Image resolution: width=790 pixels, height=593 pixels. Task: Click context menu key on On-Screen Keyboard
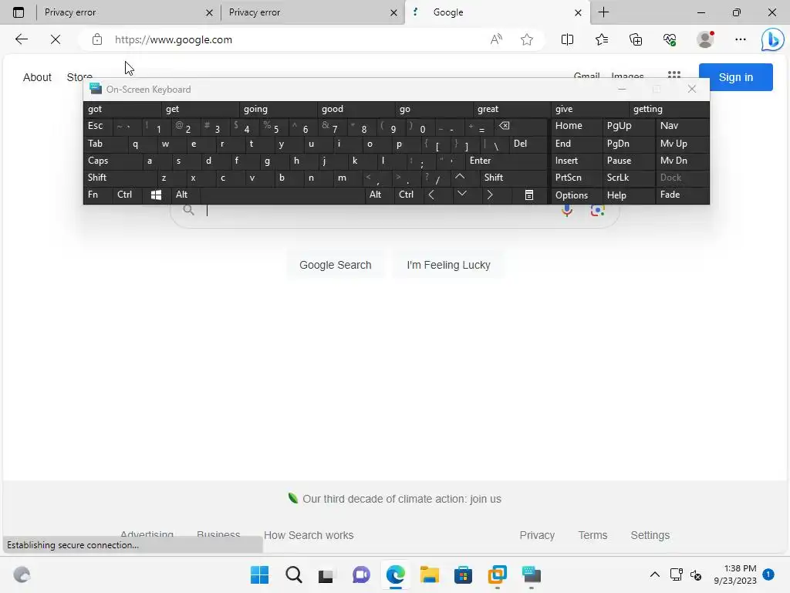[x=529, y=195]
